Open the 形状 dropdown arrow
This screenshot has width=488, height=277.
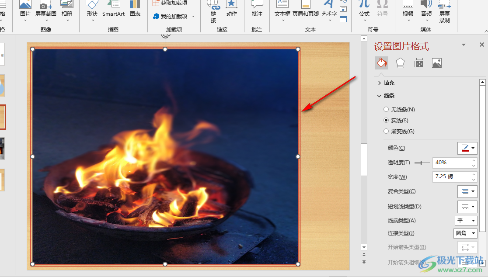(92, 21)
